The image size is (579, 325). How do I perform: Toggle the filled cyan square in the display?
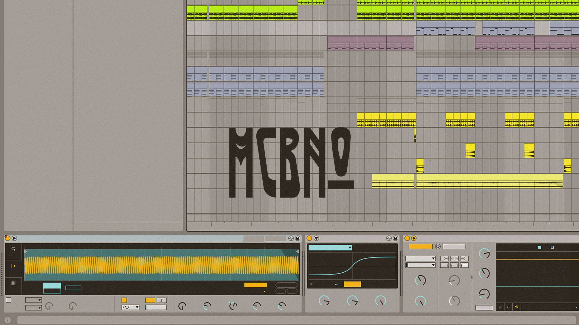tap(539, 247)
